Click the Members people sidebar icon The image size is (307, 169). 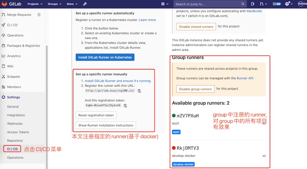(x=3, y=87)
